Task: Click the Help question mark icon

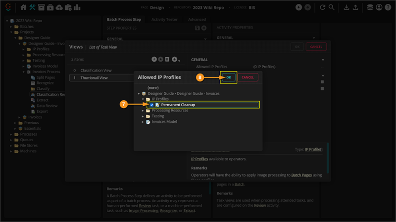Action: click(x=388, y=7)
